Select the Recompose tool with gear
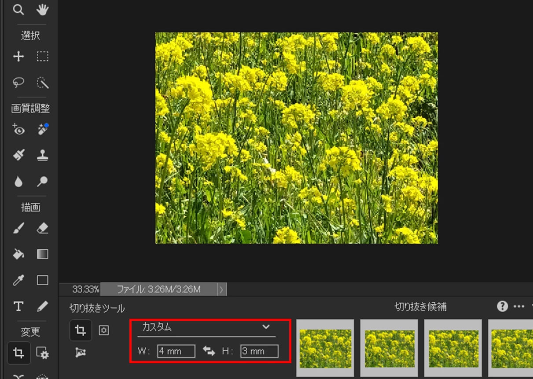The image size is (533, 379). tap(42, 353)
